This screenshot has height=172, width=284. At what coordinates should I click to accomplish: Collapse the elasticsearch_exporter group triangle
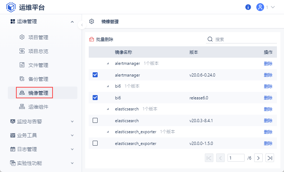(108, 132)
